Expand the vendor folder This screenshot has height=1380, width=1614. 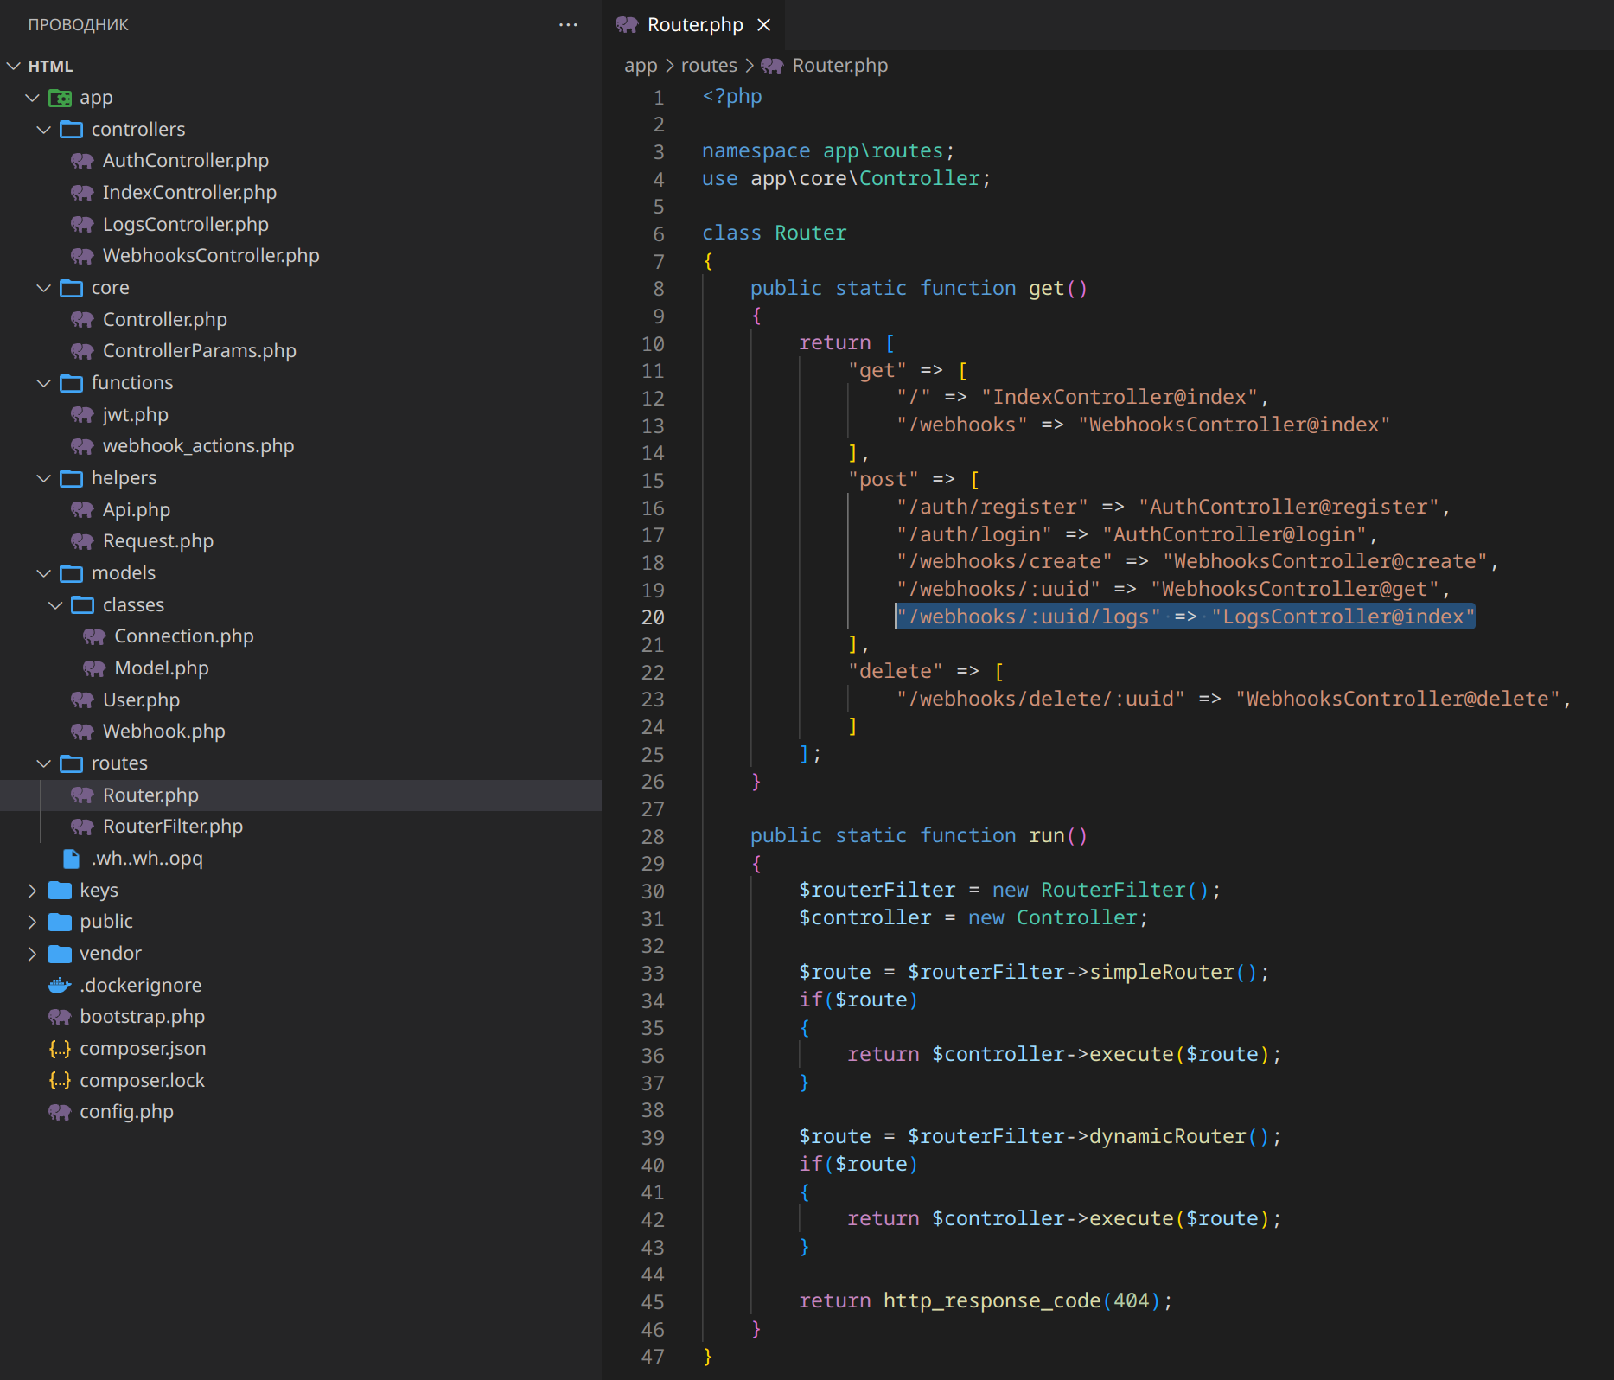pyautogui.click(x=32, y=954)
